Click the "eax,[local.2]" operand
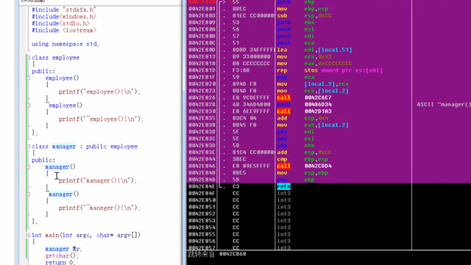471x265 pixels. pos(326,125)
